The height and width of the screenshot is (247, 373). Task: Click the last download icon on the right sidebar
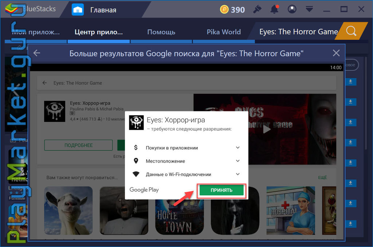pyautogui.click(x=350, y=224)
